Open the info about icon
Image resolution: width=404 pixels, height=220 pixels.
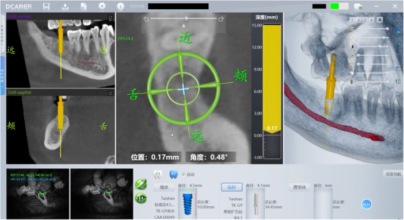point(120,6)
